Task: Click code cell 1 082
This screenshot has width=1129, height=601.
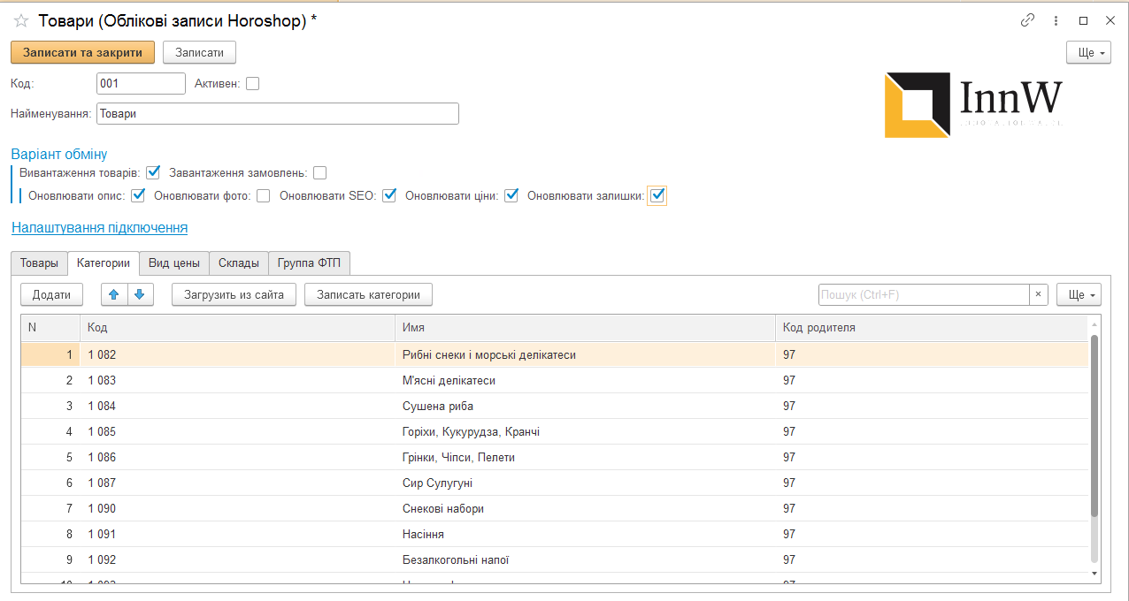Action: 237,354
